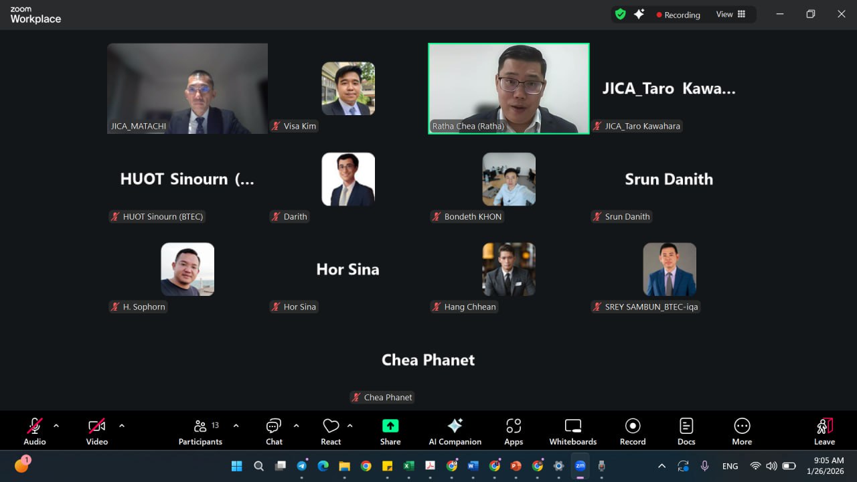Expand the video options arrow
This screenshot has width=857, height=482.
coord(122,426)
